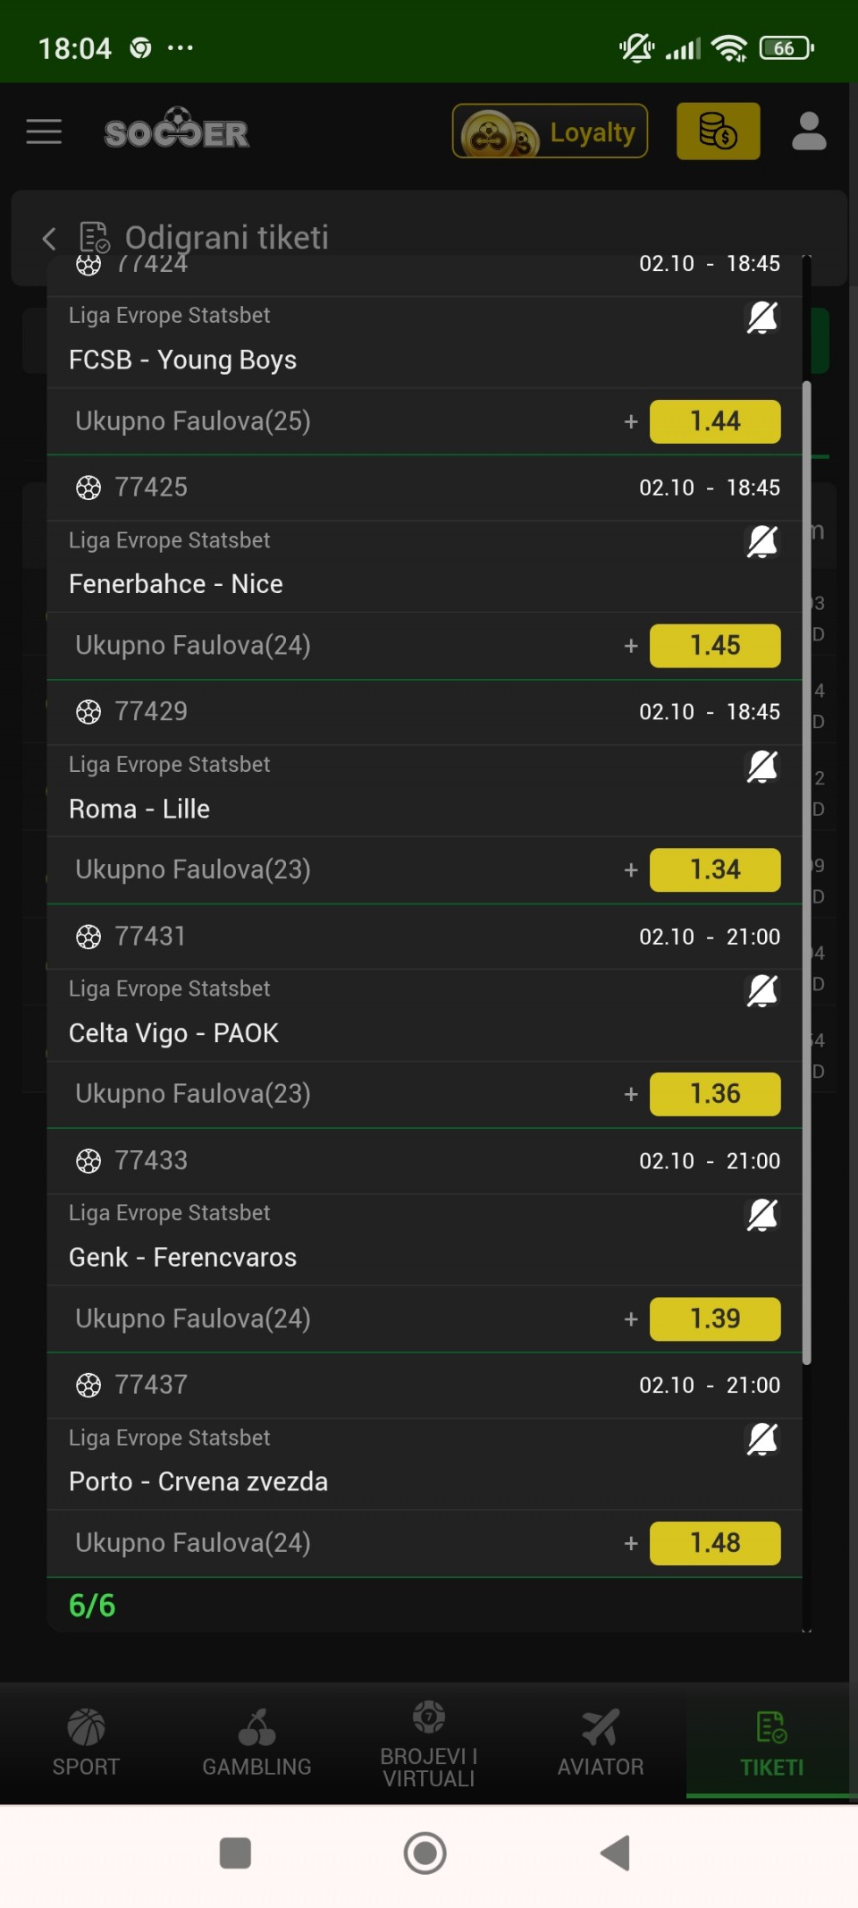Select the TIKETI ticket icon
858x1908 pixels.
(771, 1728)
